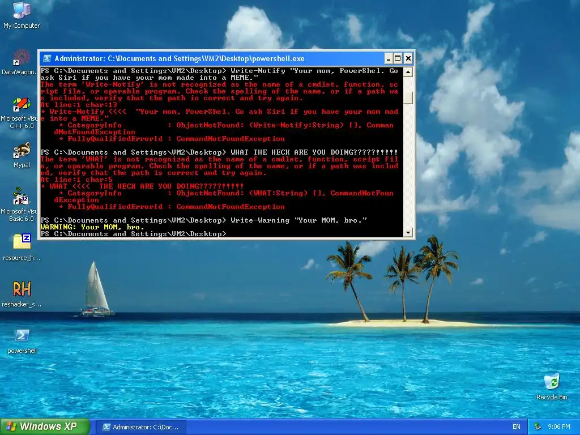Viewport: 580px width, 435px height.
Task: Open the PowerShell window system menu icon
Action: (47, 58)
